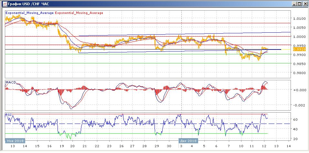Click date label 19 on time axis

62,146
